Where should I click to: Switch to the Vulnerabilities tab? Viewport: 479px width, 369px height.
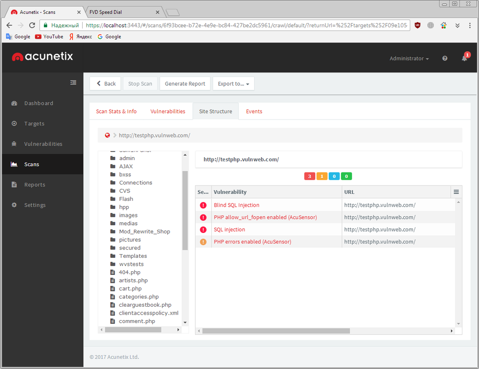pyautogui.click(x=168, y=111)
